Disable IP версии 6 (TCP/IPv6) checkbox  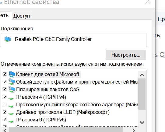(5, 120)
